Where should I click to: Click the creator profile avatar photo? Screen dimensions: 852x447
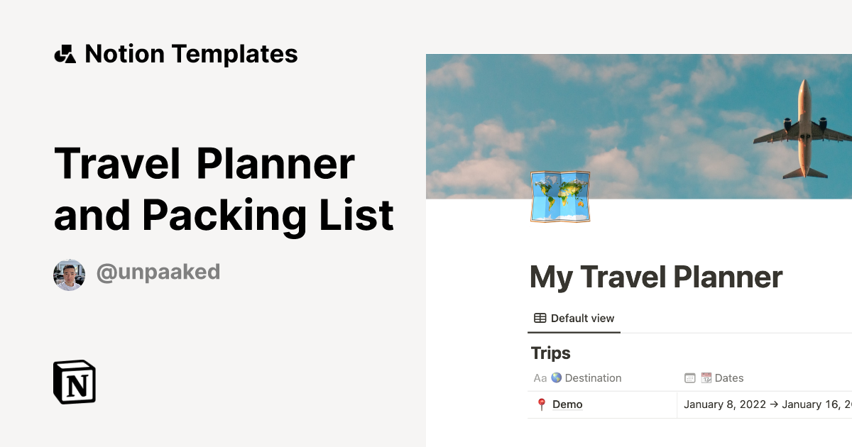coord(69,273)
